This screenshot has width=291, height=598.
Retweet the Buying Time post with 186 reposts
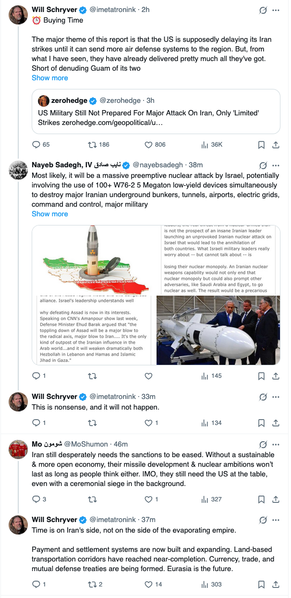(91, 144)
